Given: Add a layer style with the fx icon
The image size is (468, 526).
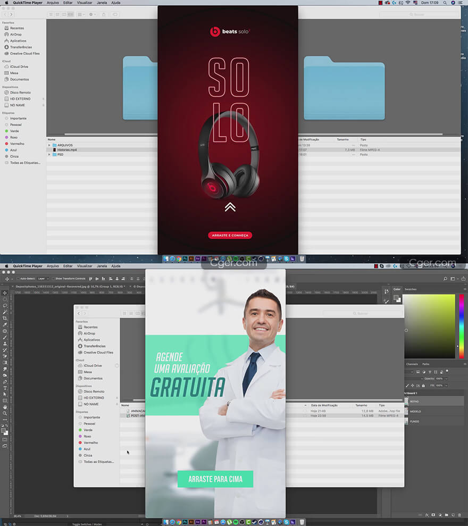Looking at the screenshot, I should point(427,515).
